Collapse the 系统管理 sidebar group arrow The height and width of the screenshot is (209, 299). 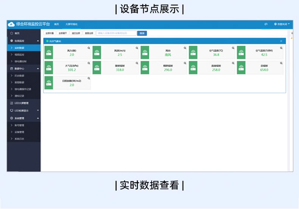[38, 118]
